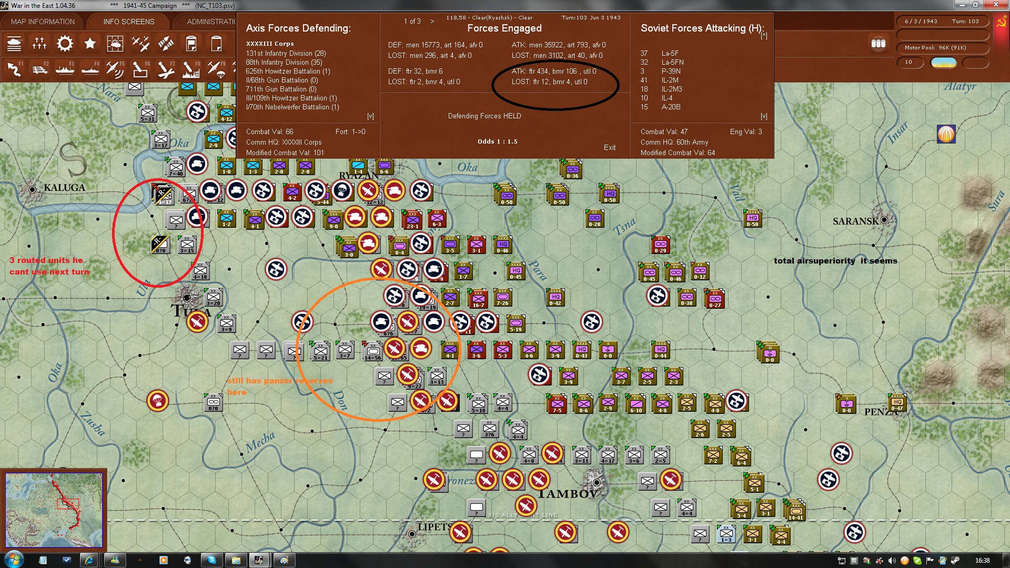This screenshot has width=1010, height=568.
Task: Select the 0-47 HQ counter near Penza
Action: click(897, 402)
